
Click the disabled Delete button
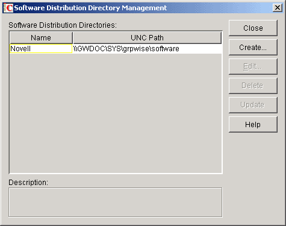(253, 86)
